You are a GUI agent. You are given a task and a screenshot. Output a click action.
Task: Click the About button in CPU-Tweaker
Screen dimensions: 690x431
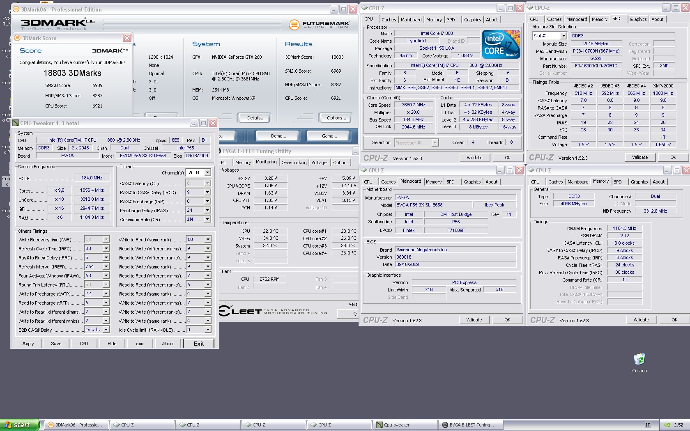click(168, 344)
